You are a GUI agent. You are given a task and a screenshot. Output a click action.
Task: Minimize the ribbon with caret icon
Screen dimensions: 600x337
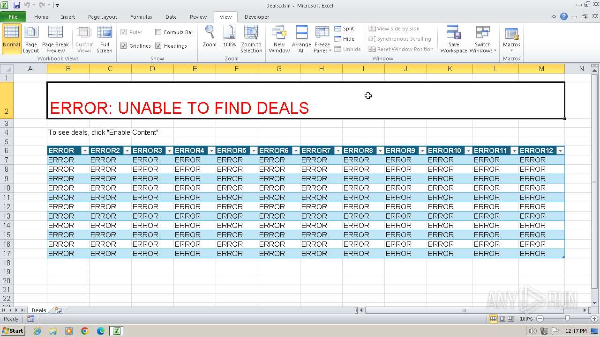click(x=554, y=17)
